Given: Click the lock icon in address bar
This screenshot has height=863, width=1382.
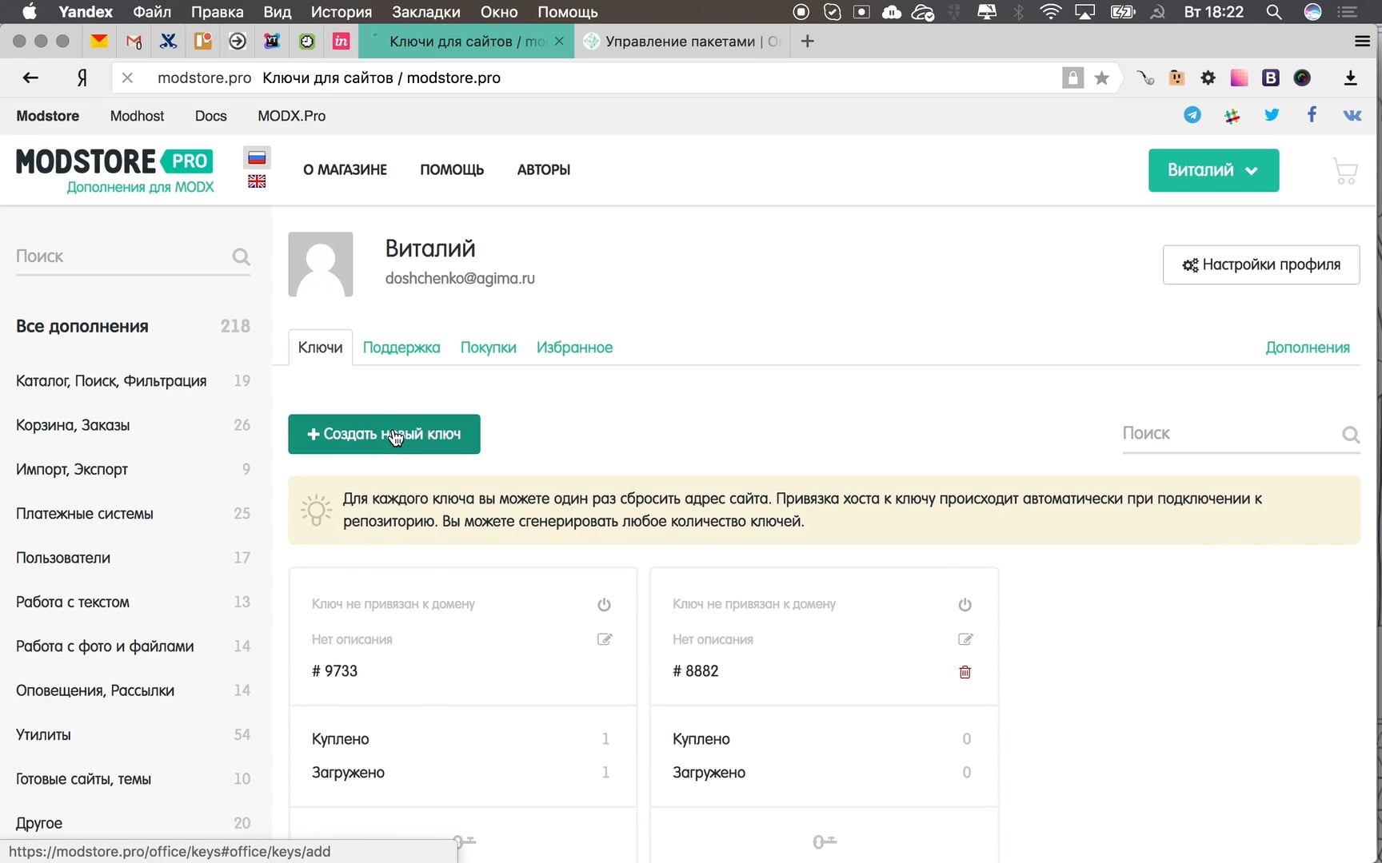Looking at the screenshot, I should pos(1072,78).
